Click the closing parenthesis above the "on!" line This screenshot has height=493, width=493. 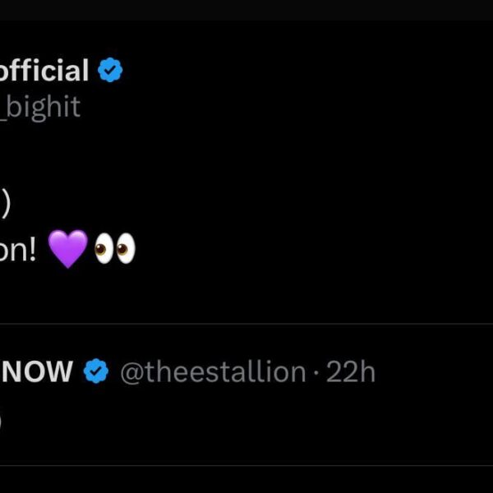4,205
